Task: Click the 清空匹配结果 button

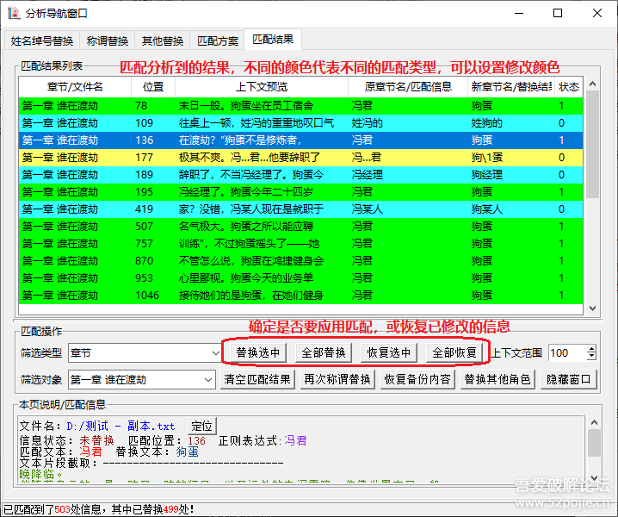Action: click(257, 379)
